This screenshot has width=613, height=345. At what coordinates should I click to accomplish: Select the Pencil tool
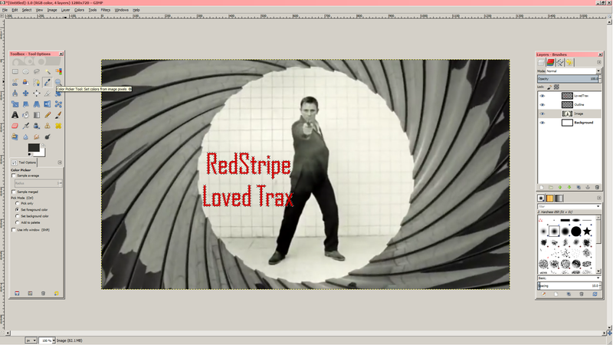tap(48, 115)
